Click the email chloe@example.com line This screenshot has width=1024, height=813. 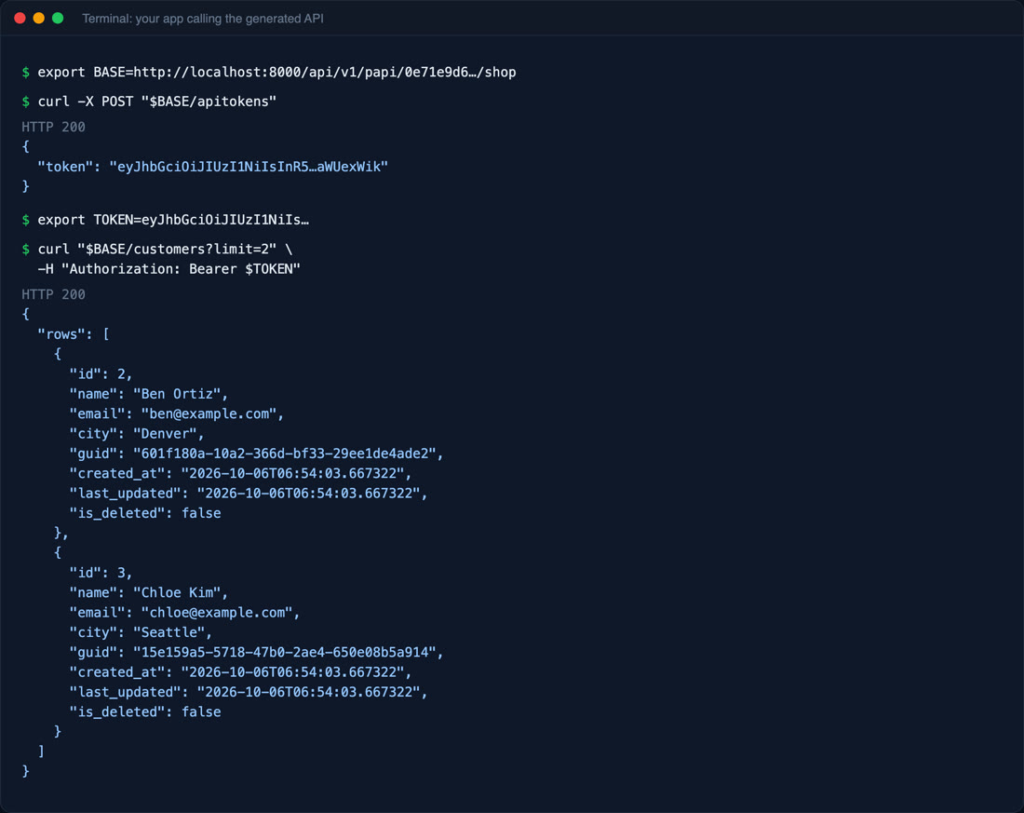[x=185, y=613]
